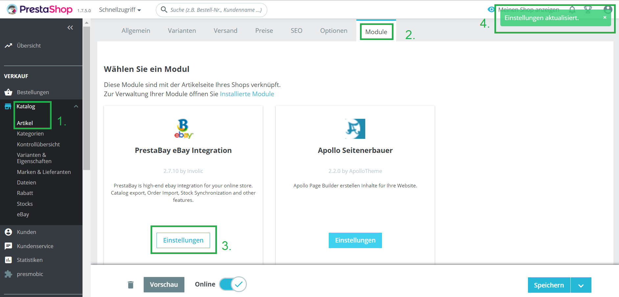The width and height of the screenshot is (619, 297).
Task: Click the PrestaBay eBay module logo
Action: pyautogui.click(x=183, y=129)
